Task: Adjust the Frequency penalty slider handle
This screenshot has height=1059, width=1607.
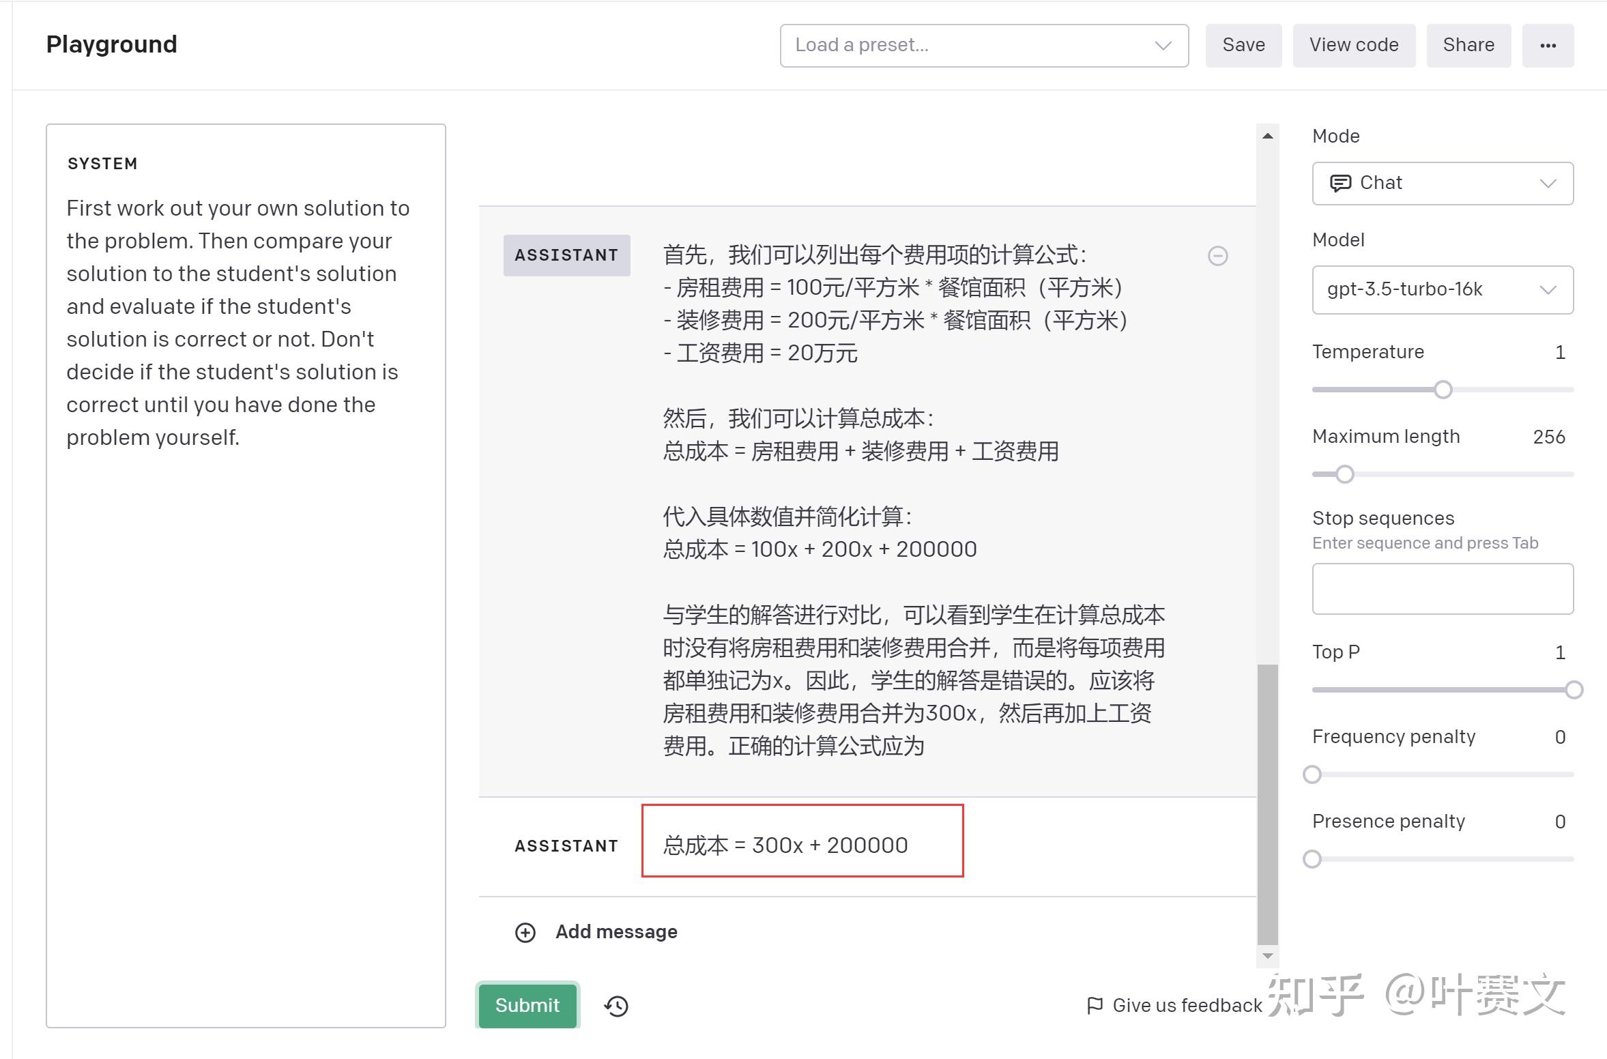Action: [1312, 774]
